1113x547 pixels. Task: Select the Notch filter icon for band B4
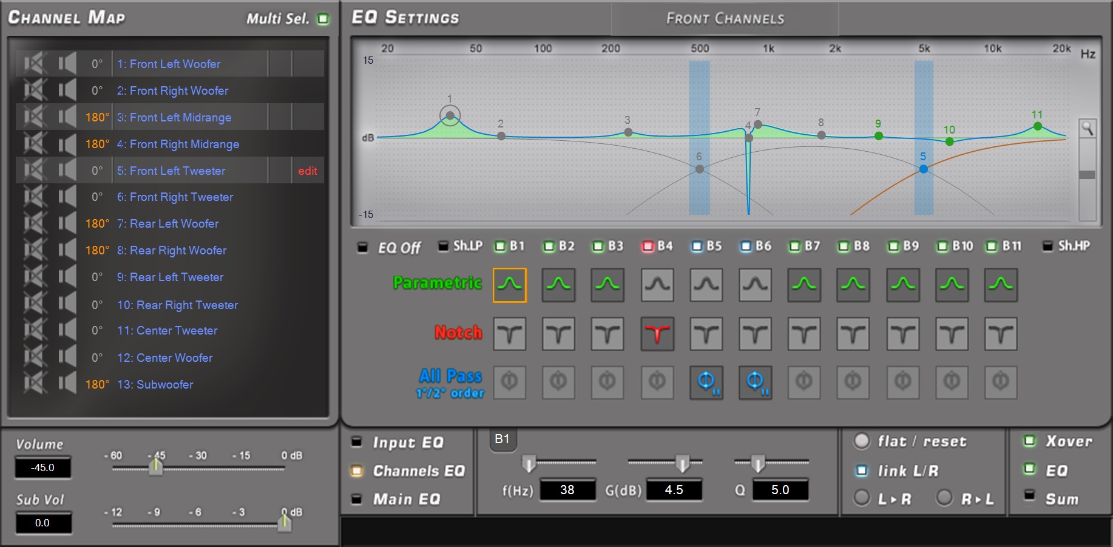coord(657,334)
